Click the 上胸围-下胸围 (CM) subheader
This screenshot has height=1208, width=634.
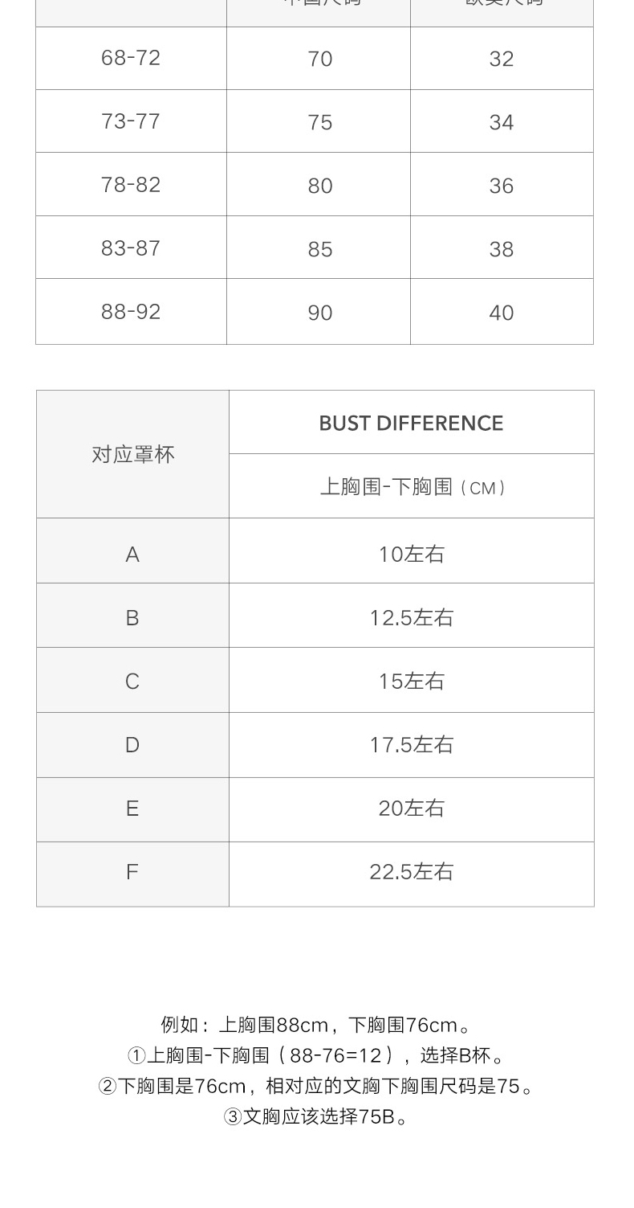412,487
